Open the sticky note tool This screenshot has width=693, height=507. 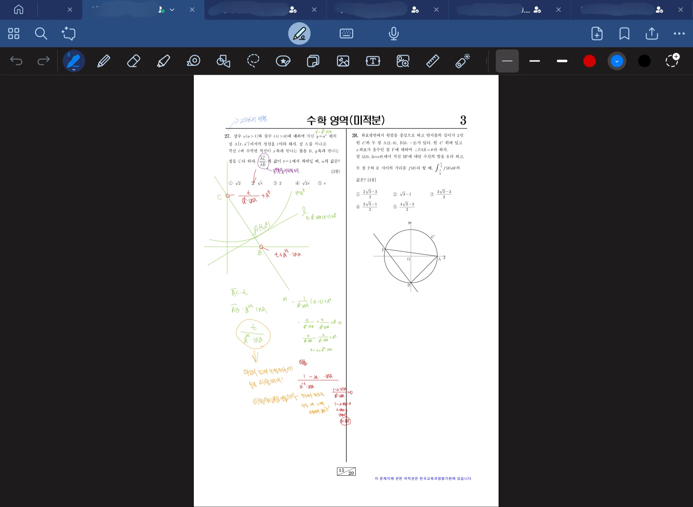tap(313, 61)
